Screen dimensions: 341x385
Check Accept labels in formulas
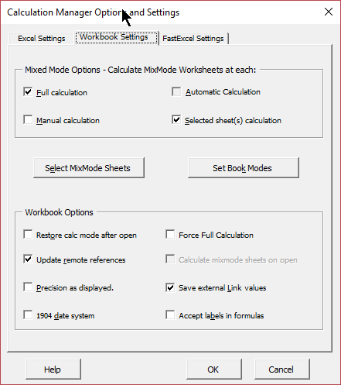pos(170,315)
